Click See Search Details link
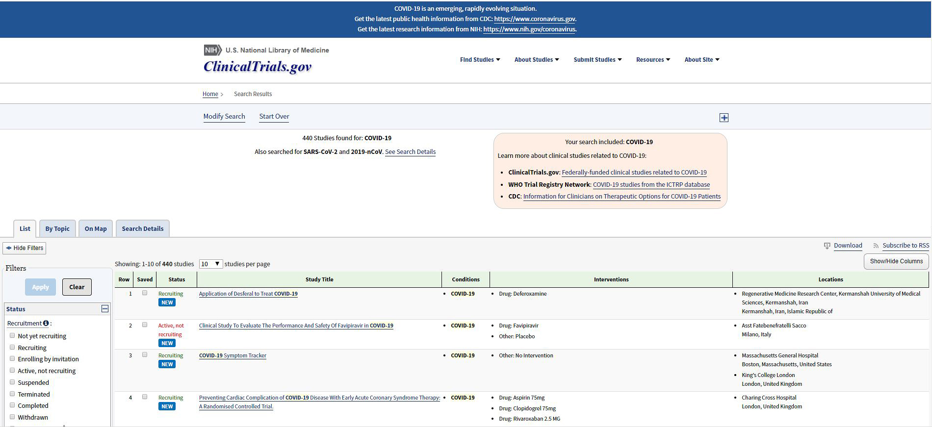Viewport: 932px width, 427px height. tap(411, 152)
